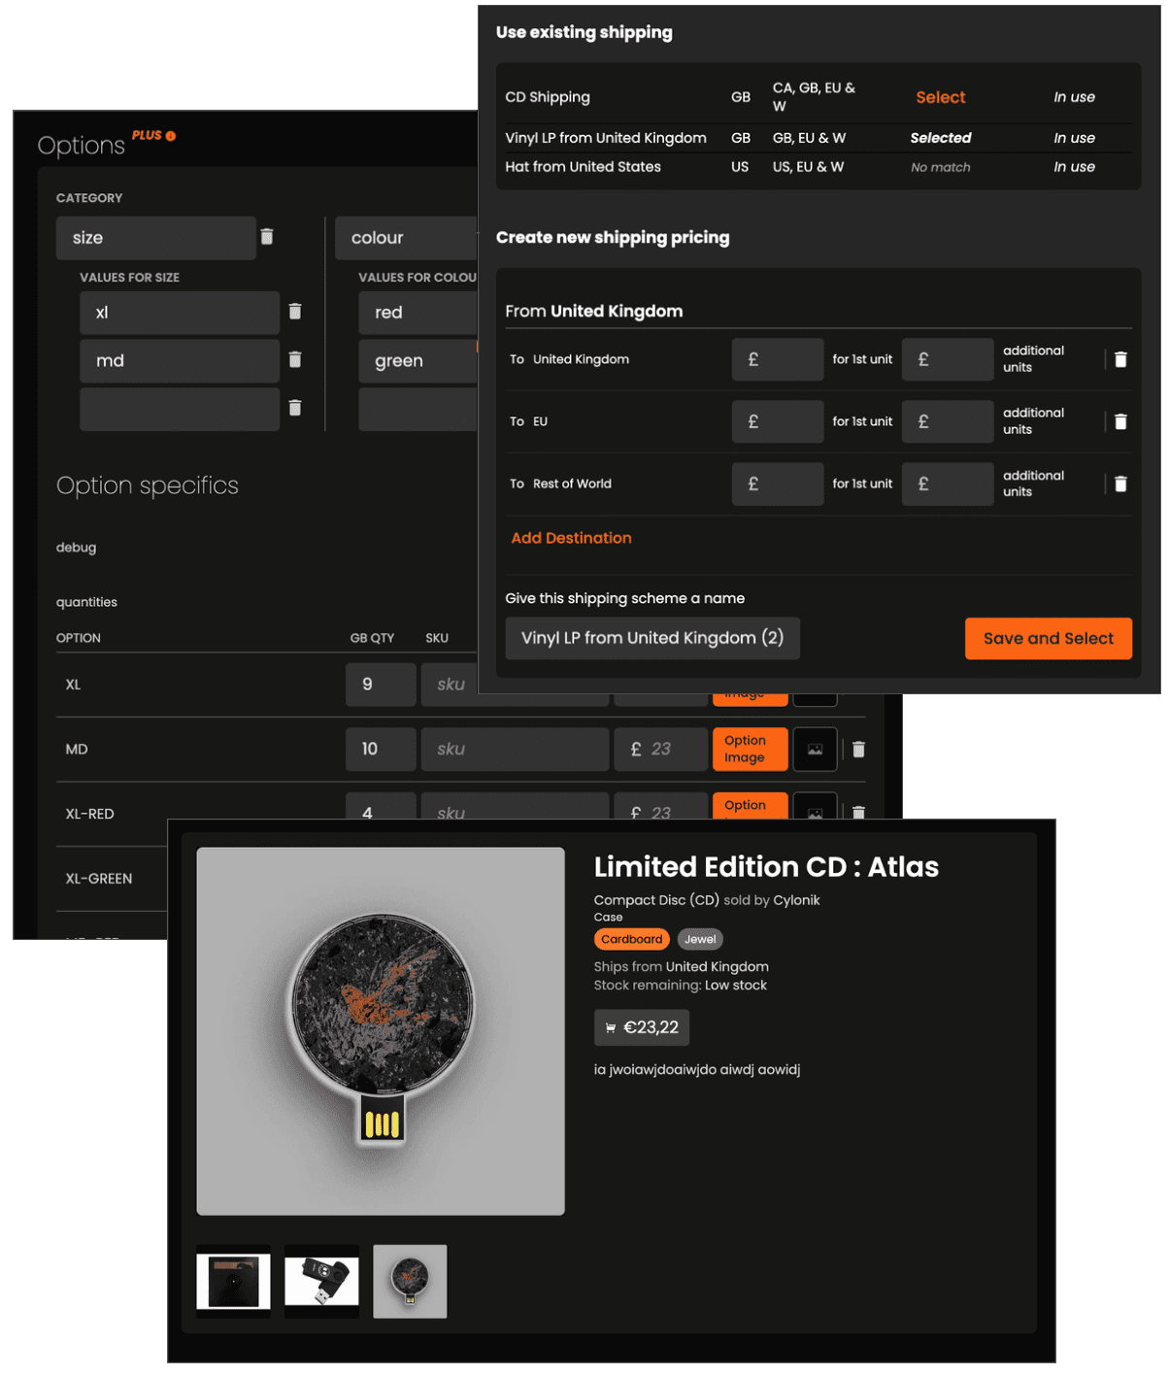Click Option Image button for MD
The height and width of the screenshot is (1374, 1169).
pyautogui.click(x=750, y=749)
